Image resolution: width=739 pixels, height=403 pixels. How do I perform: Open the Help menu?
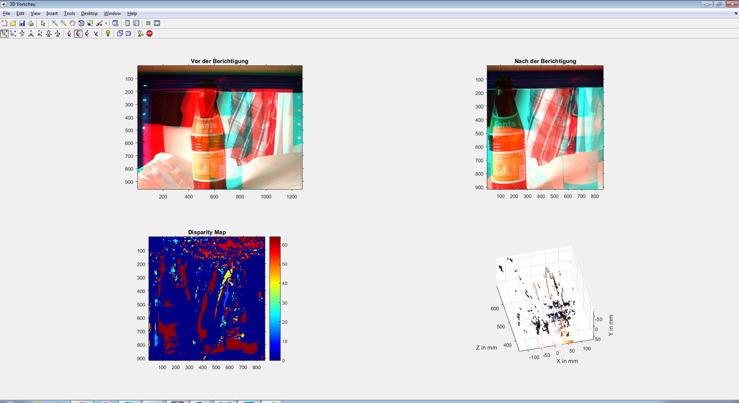tap(132, 14)
